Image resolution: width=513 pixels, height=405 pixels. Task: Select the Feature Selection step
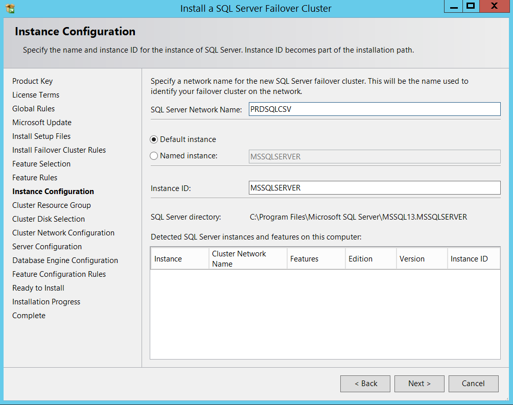point(41,164)
